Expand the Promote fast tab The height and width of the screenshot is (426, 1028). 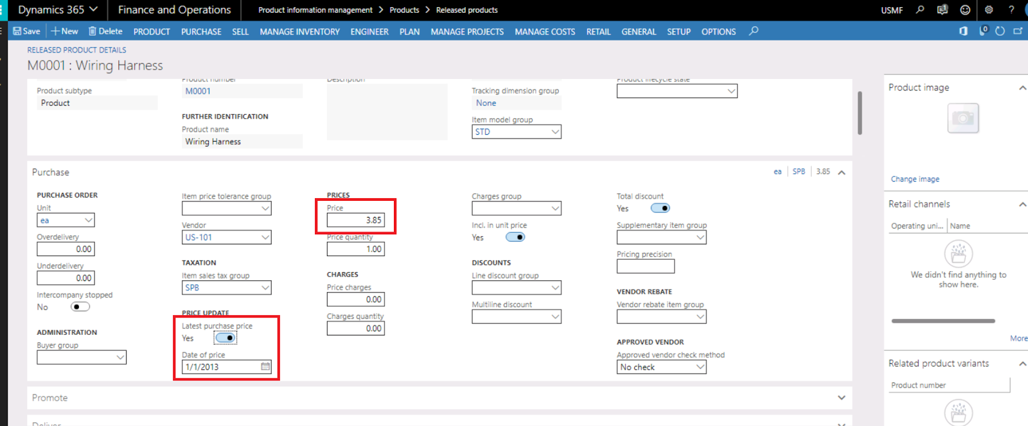pos(842,398)
